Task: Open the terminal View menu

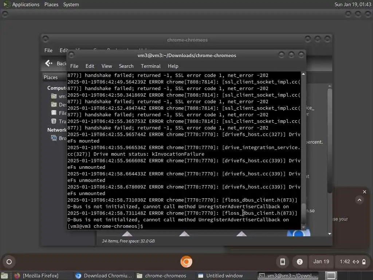Action: coord(107,66)
